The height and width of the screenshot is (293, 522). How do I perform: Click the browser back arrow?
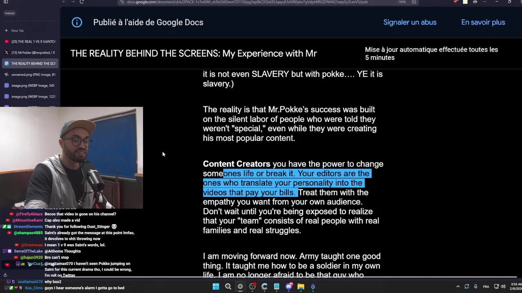click(x=64, y=2)
